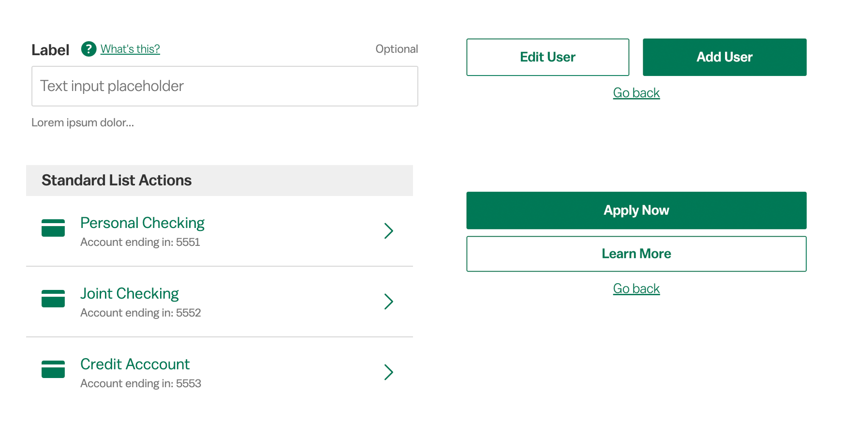Click the question mark help icon

tap(89, 49)
